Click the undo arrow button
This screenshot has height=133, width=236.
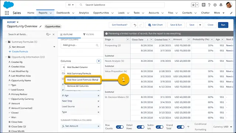tap(135, 25)
